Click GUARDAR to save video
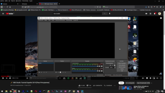Screen dimensions: 165x93 [x=108, y=86]
